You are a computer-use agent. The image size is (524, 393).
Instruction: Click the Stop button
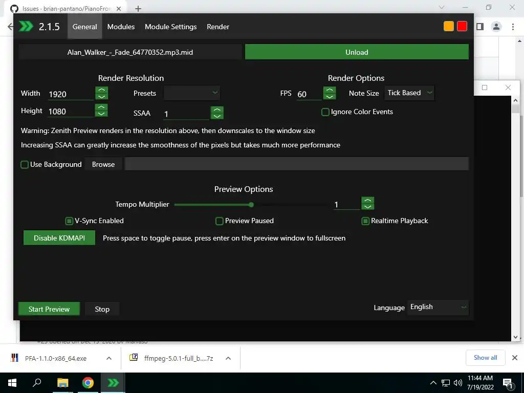102,309
